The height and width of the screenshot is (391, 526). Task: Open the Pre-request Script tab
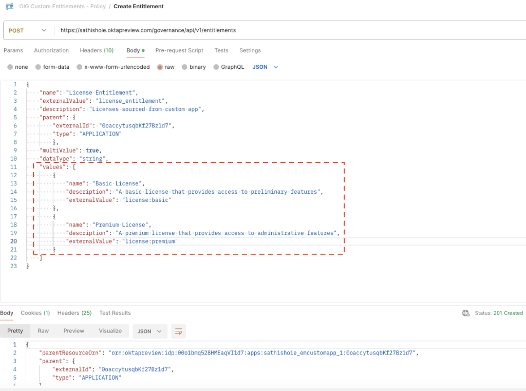click(179, 50)
